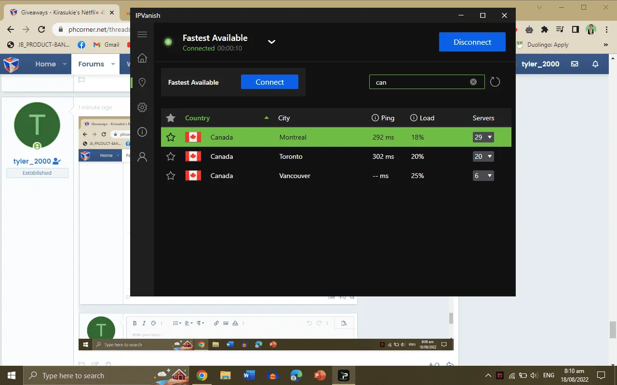The image size is (617, 385).
Task: Open the Forums navigation menu
Action: point(91,64)
